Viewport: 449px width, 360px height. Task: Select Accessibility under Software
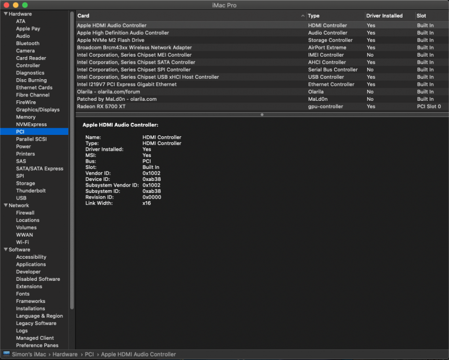point(31,257)
